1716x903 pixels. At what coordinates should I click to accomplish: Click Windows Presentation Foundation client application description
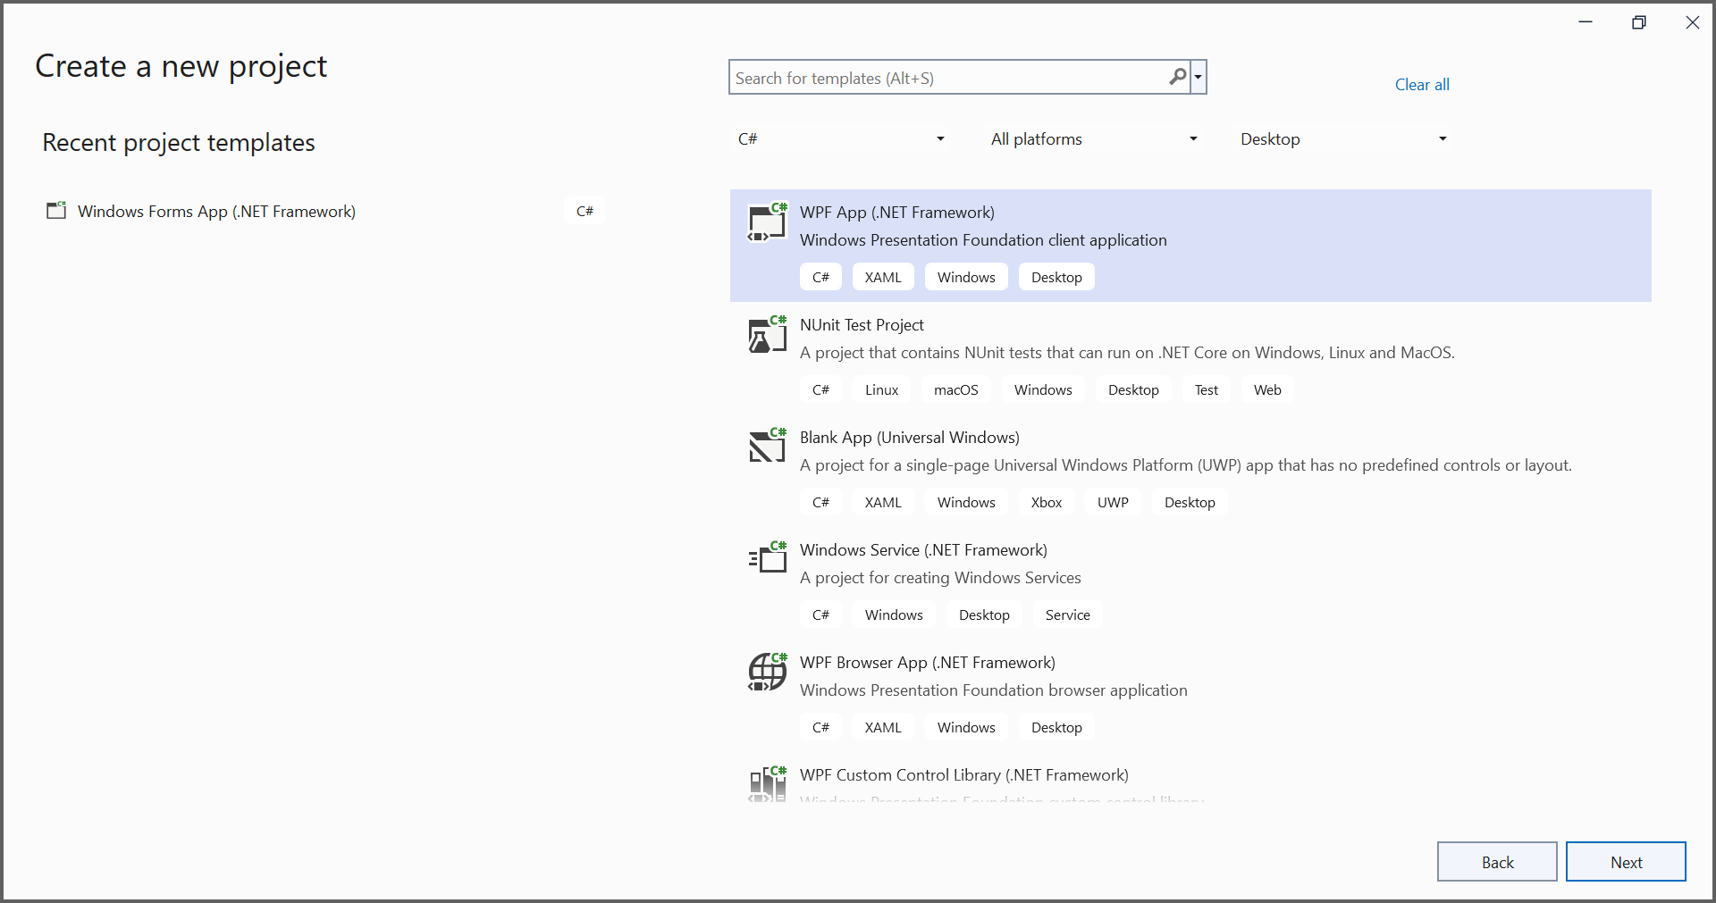point(983,240)
